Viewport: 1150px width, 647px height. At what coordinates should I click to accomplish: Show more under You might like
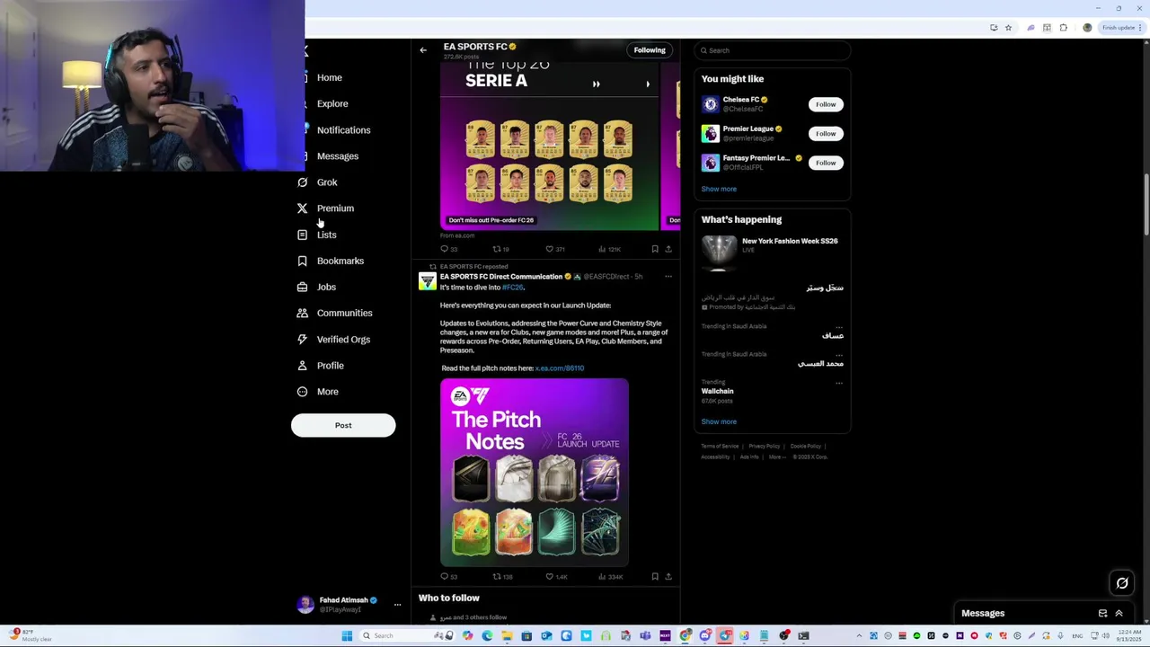pos(719,190)
